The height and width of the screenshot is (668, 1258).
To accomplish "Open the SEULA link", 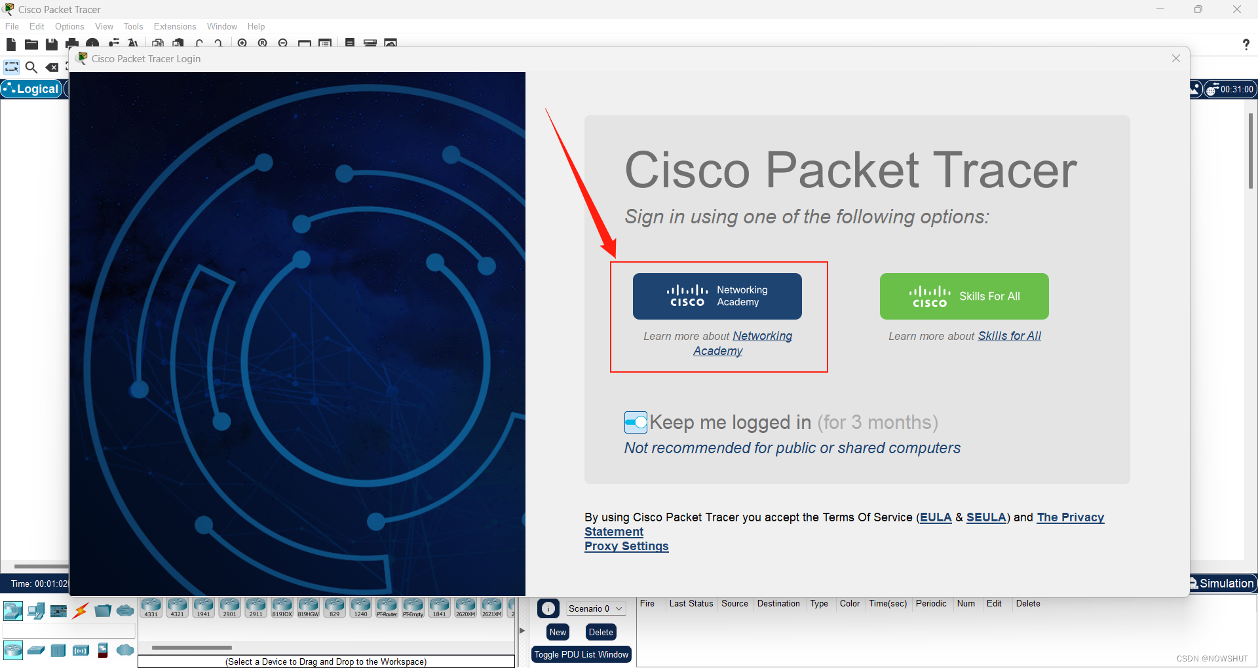I will (986, 517).
